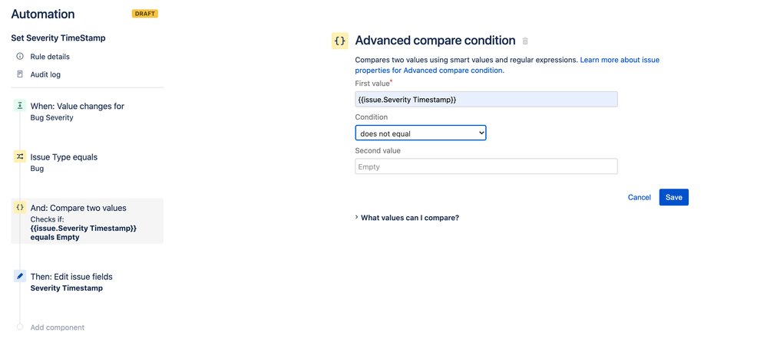
Task: Open the 'does not equal' Condition dropdown
Action: (x=421, y=133)
